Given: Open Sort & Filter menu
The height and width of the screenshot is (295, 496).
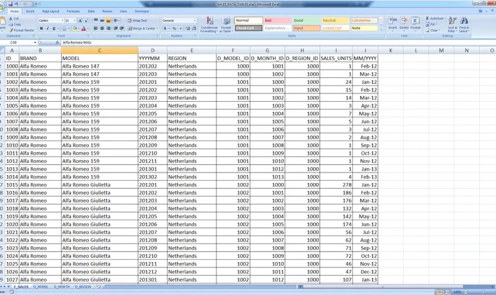Looking at the screenshot, I should 452,24.
